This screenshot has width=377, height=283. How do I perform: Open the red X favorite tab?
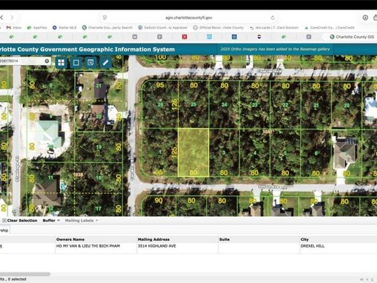point(185,37)
